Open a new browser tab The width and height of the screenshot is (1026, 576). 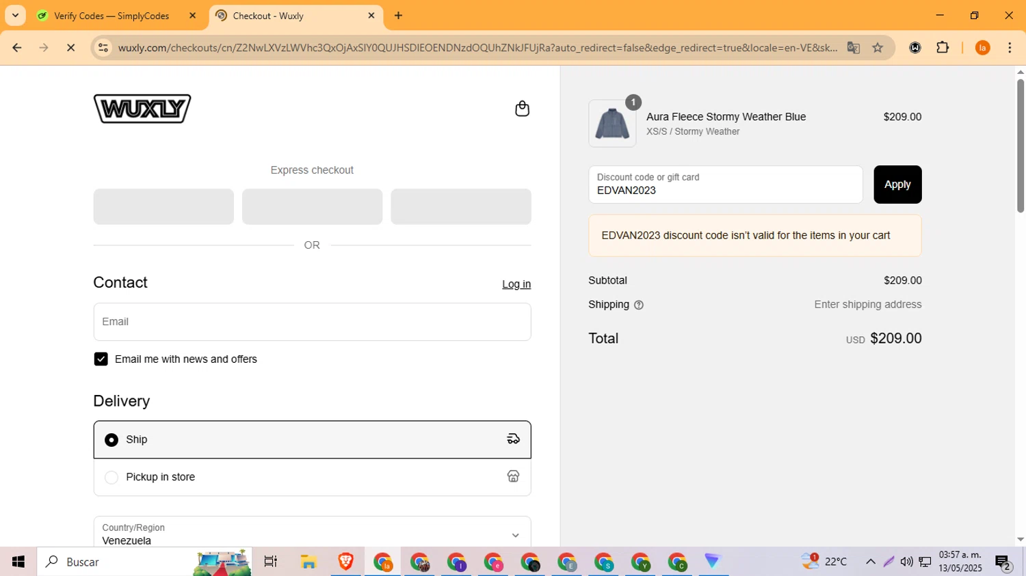click(399, 16)
